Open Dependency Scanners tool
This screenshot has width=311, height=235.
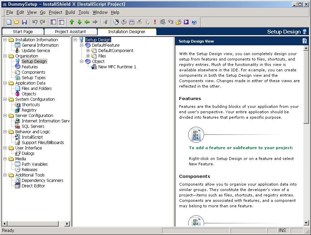[42, 181]
